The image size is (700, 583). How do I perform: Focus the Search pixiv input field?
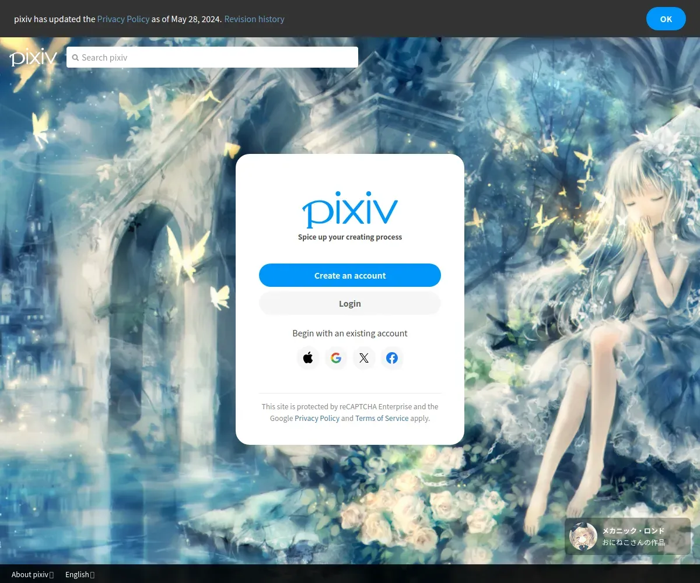pyautogui.click(x=212, y=57)
